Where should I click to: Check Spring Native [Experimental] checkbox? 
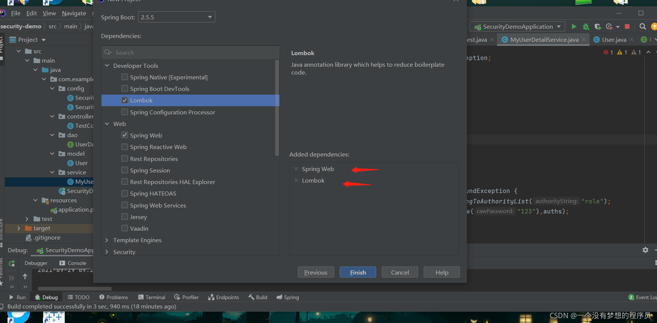pyautogui.click(x=125, y=77)
